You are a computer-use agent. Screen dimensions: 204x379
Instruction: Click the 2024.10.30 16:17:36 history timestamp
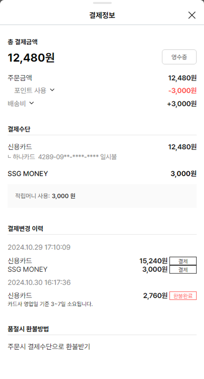click(39, 282)
